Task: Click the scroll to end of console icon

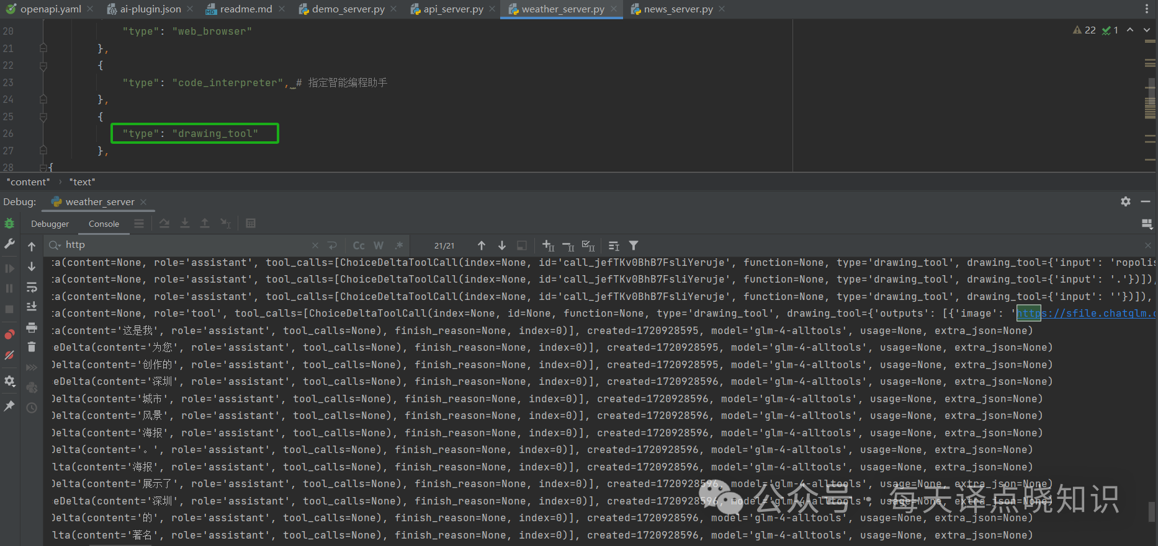Action: 32,307
